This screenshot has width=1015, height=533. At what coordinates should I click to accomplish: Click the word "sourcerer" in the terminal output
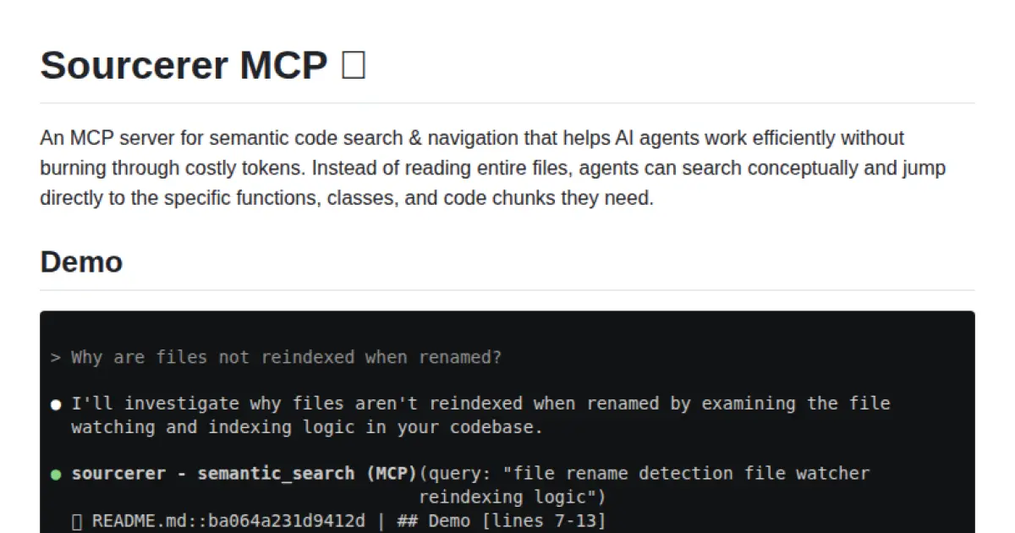[118, 474]
